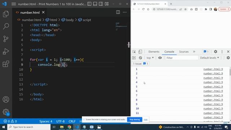Open the Default levels dropdown

(x=209, y=58)
